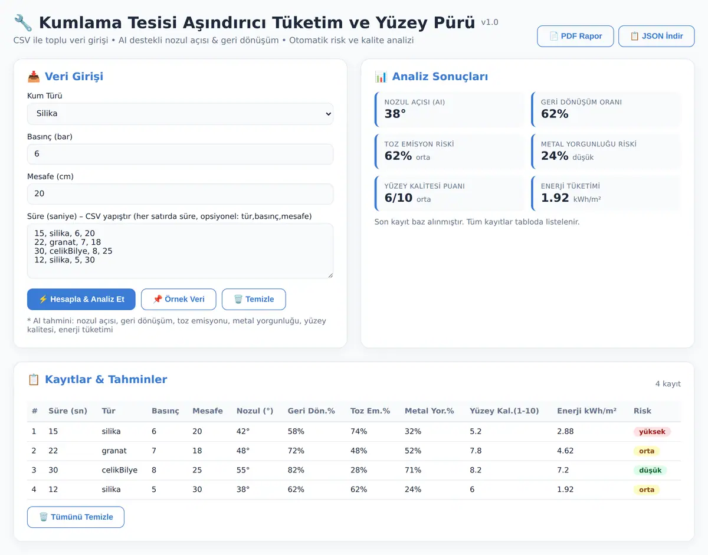Click the yüksek risk badge in row 1
Screen dimensions: 708x555
652,432
